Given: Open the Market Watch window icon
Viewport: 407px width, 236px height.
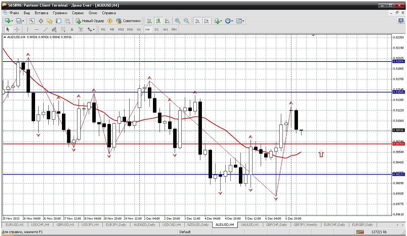Looking at the screenshot, I should [x=32, y=21].
